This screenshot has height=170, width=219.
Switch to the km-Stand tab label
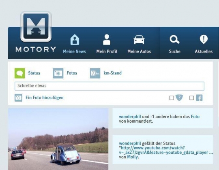point(113,73)
